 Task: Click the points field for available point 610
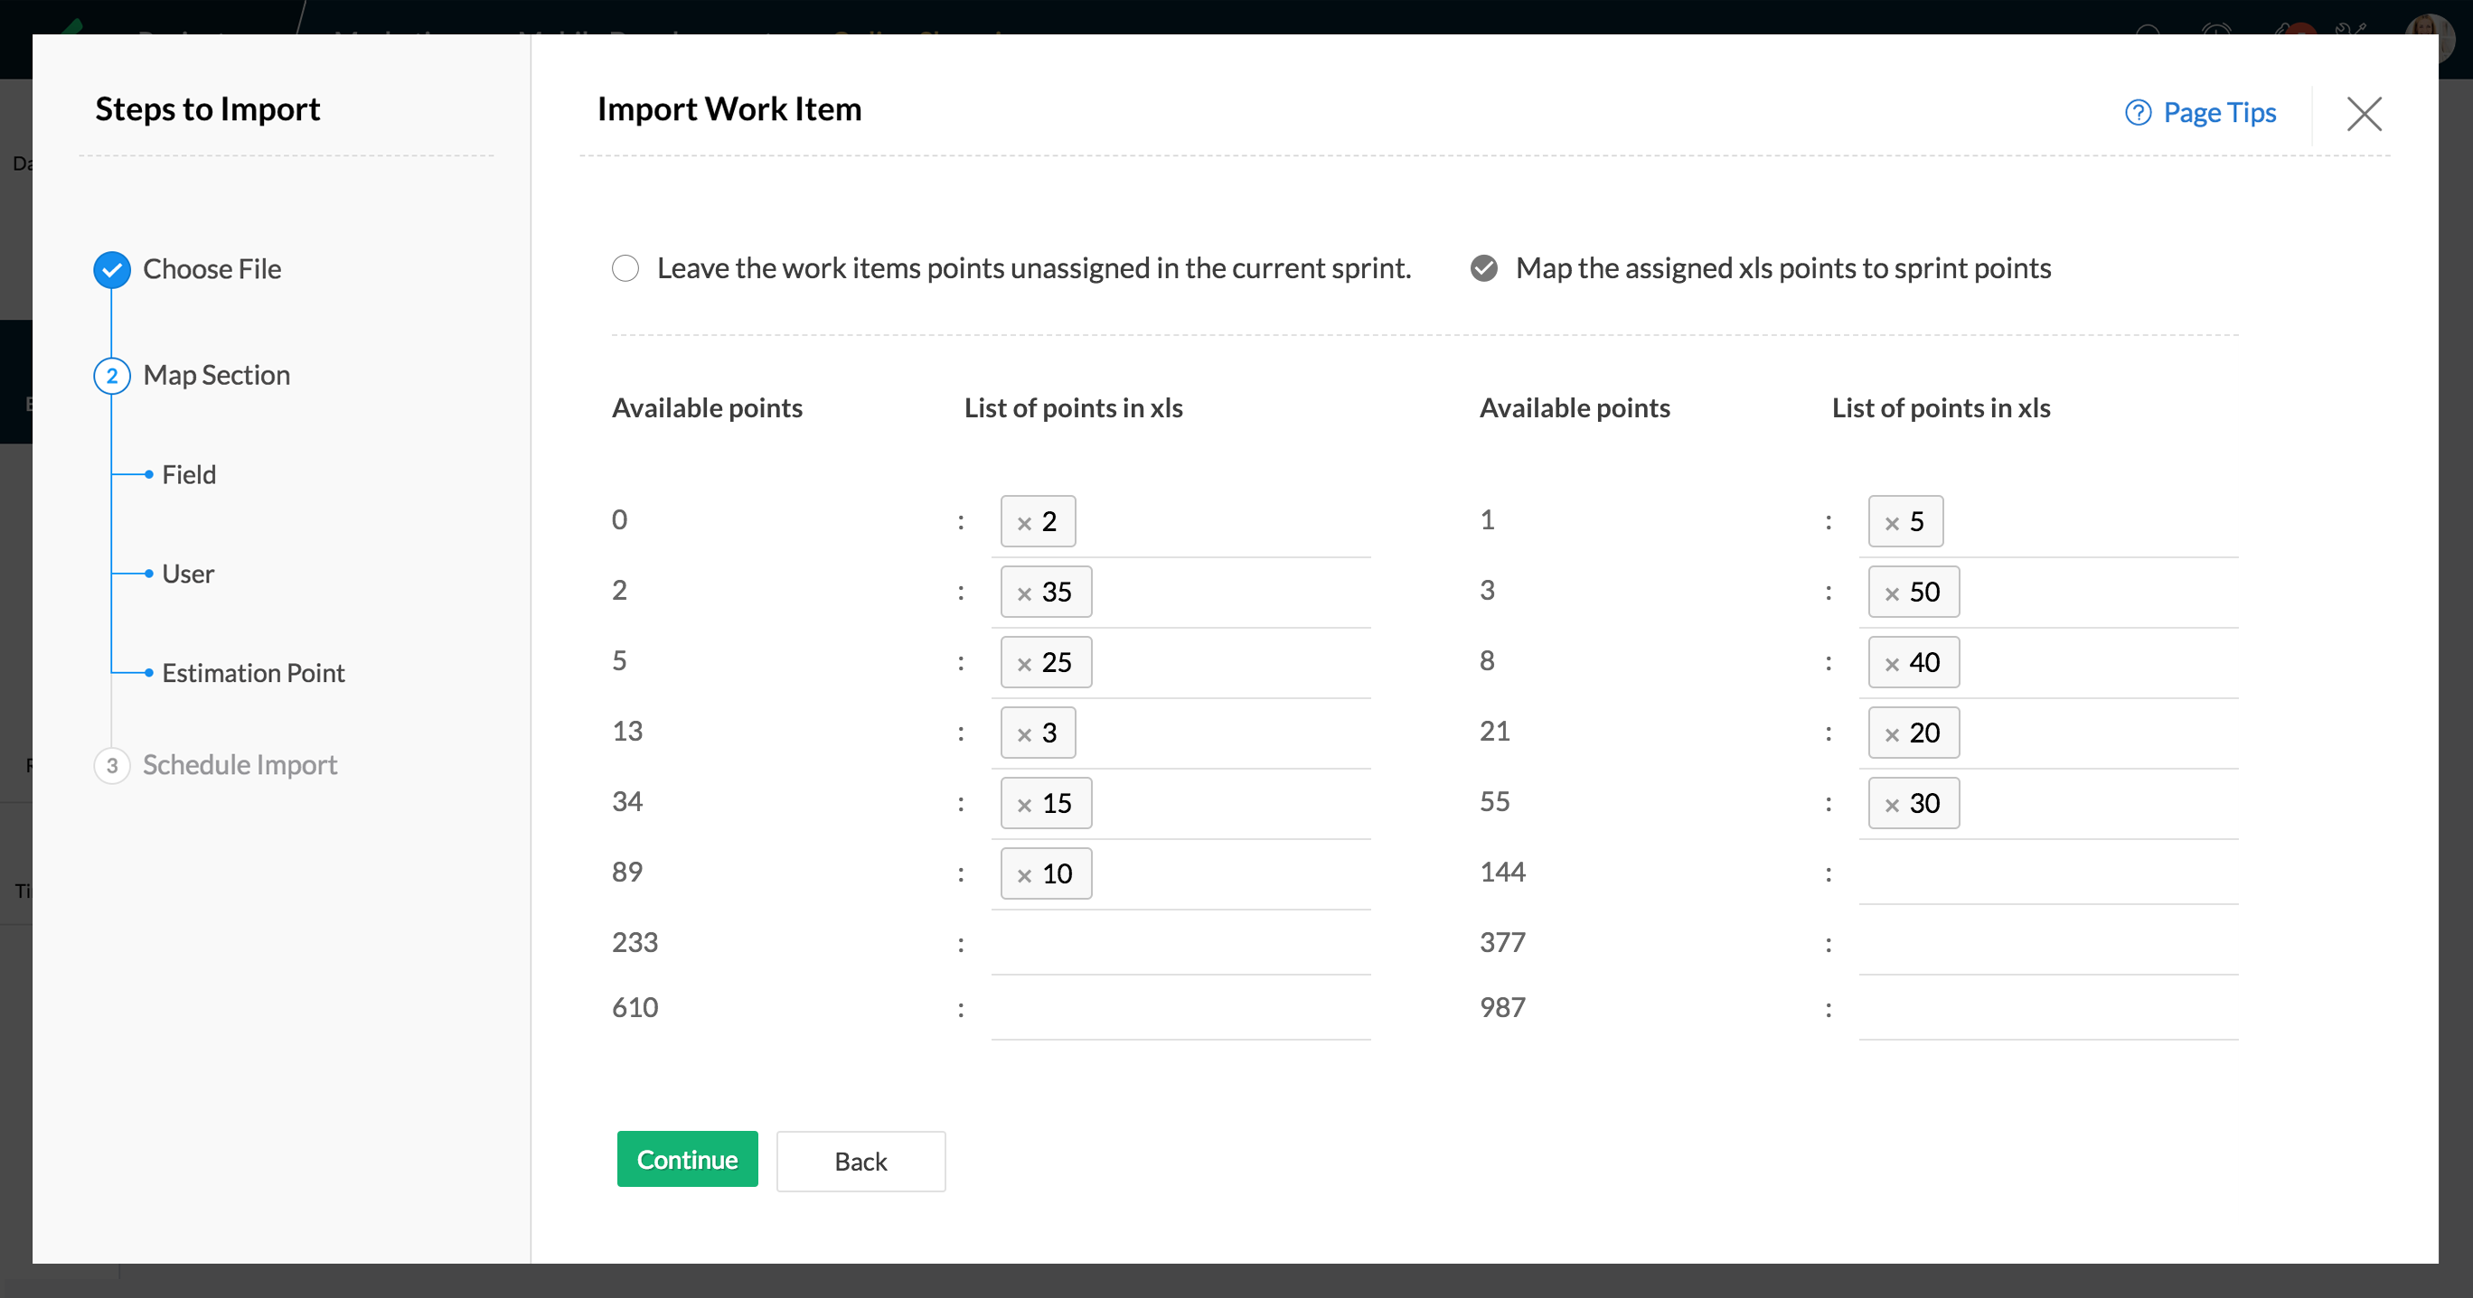[x=1180, y=1008]
